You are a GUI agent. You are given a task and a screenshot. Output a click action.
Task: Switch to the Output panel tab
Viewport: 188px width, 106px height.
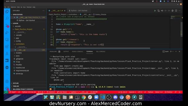pos(66,52)
